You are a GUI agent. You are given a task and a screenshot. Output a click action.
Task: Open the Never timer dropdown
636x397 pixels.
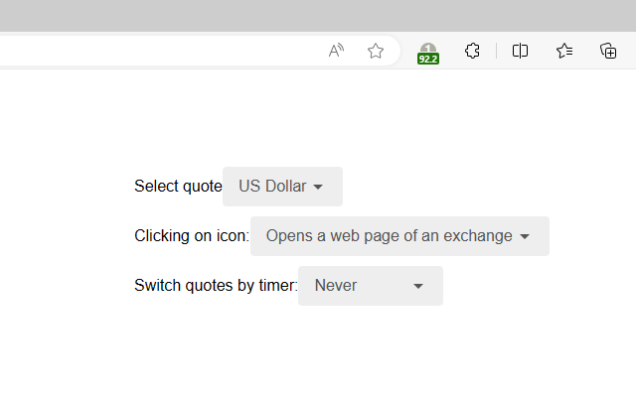click(370, 286)
